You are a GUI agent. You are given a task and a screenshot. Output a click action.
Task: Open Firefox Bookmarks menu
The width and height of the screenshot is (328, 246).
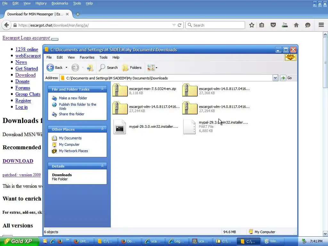click(x=60, y=3)
